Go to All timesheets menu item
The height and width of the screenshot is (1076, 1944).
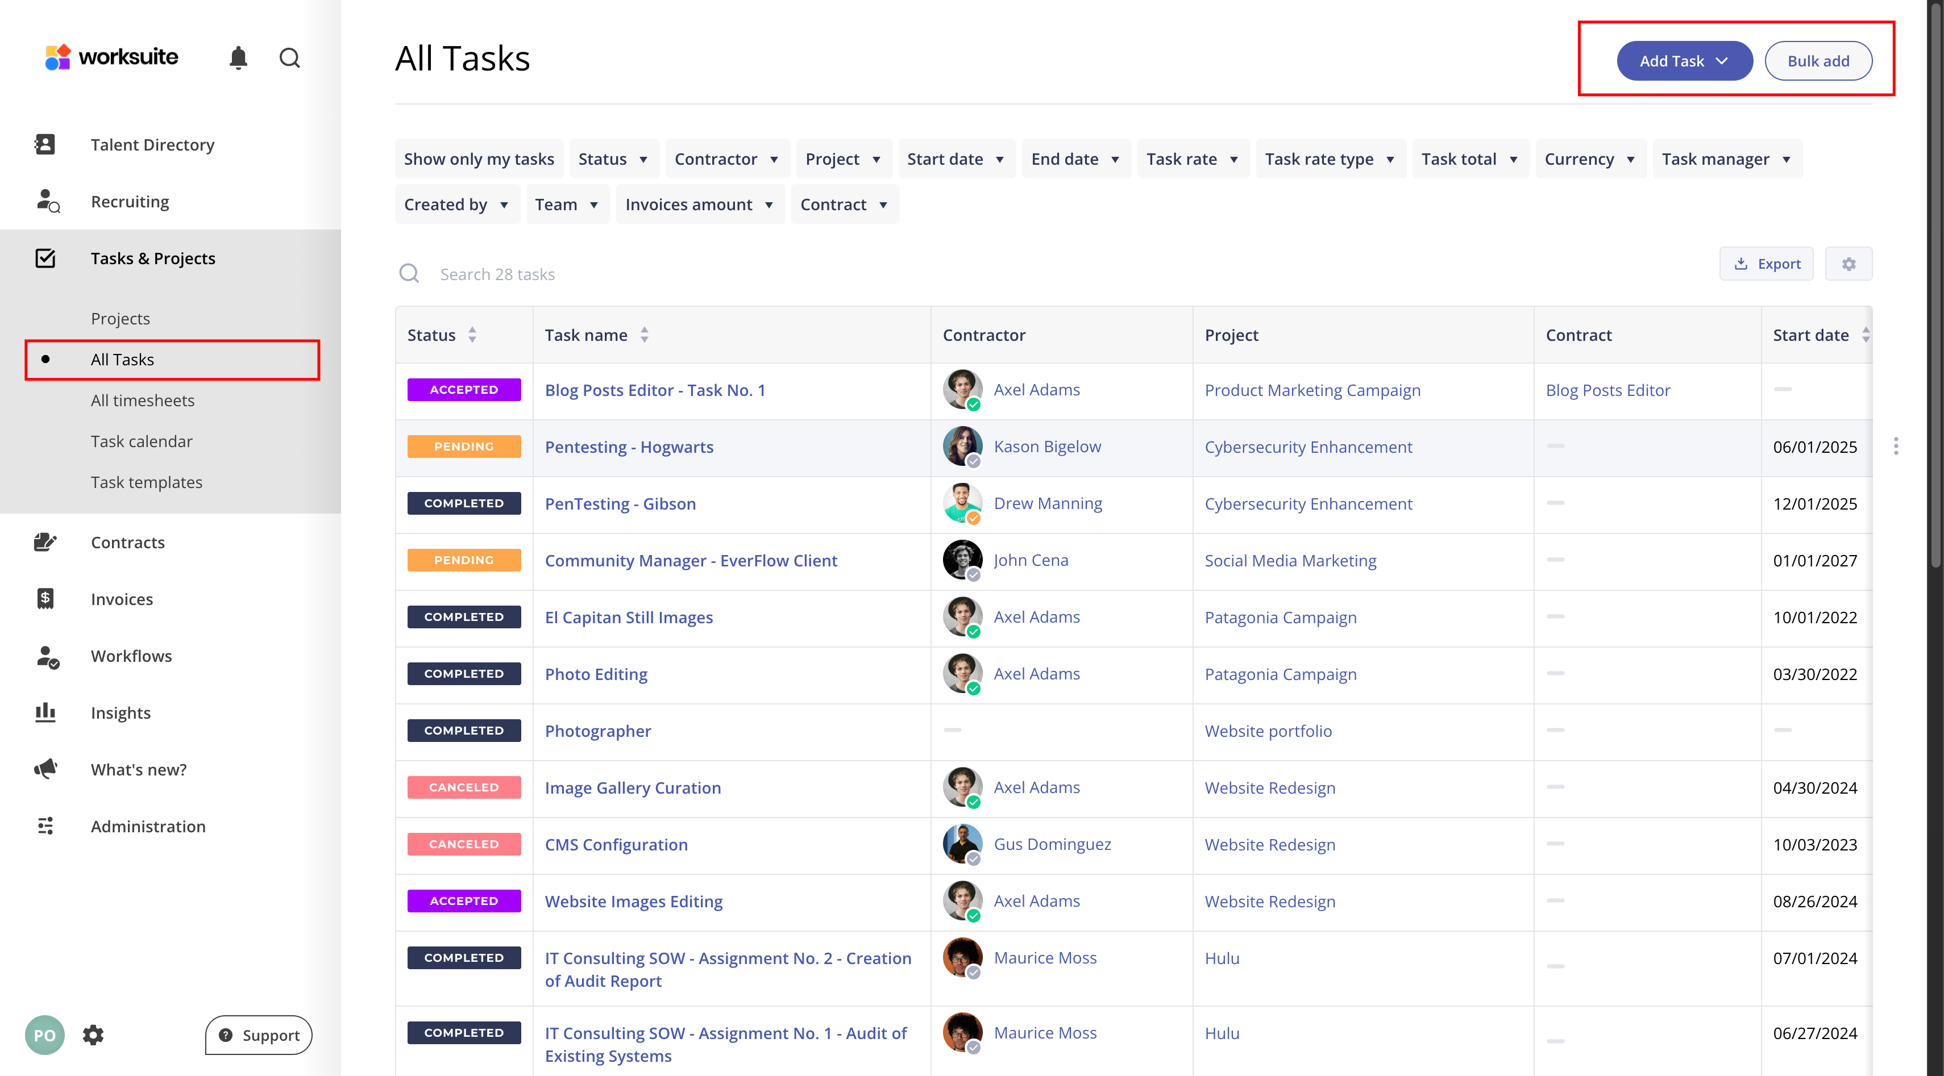click(143, 401)
